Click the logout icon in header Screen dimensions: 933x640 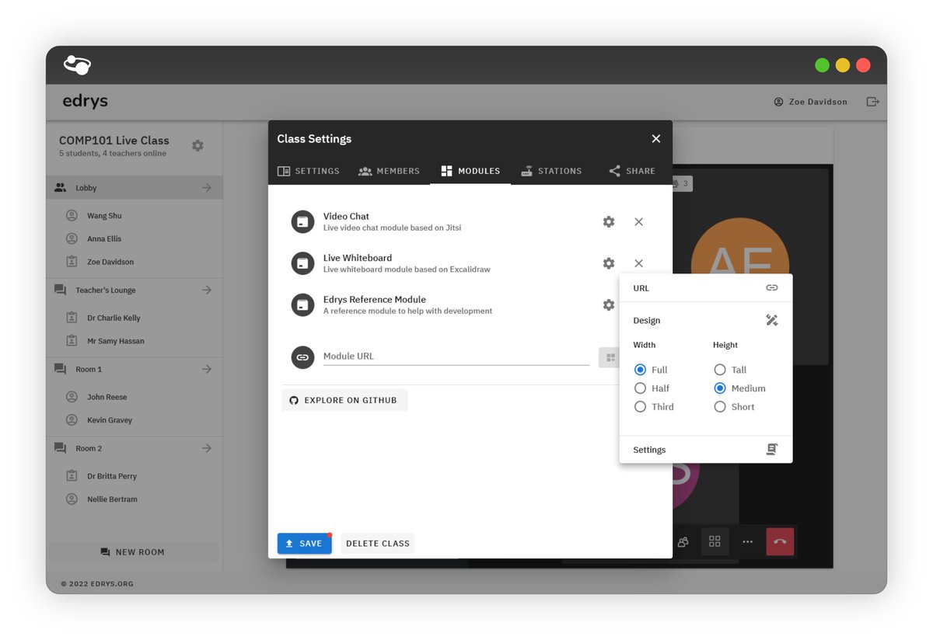(x=872, y=102)
